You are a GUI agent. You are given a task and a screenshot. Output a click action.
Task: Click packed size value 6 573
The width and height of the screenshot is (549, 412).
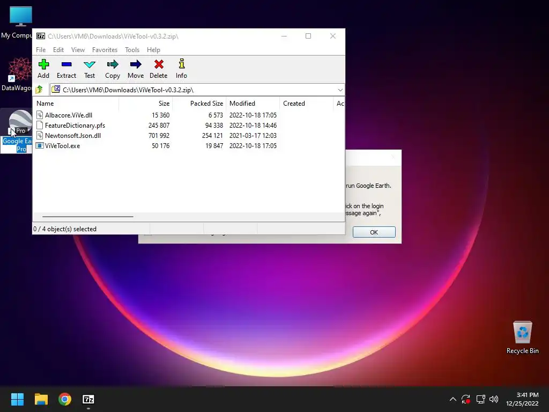click(x=216, y=115)
